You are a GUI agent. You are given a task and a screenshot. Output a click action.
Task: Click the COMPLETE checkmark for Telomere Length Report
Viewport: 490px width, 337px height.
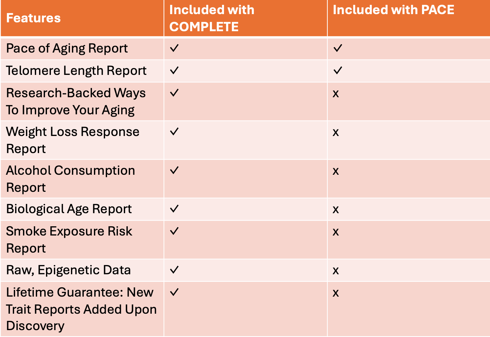(x=174, y=70)
